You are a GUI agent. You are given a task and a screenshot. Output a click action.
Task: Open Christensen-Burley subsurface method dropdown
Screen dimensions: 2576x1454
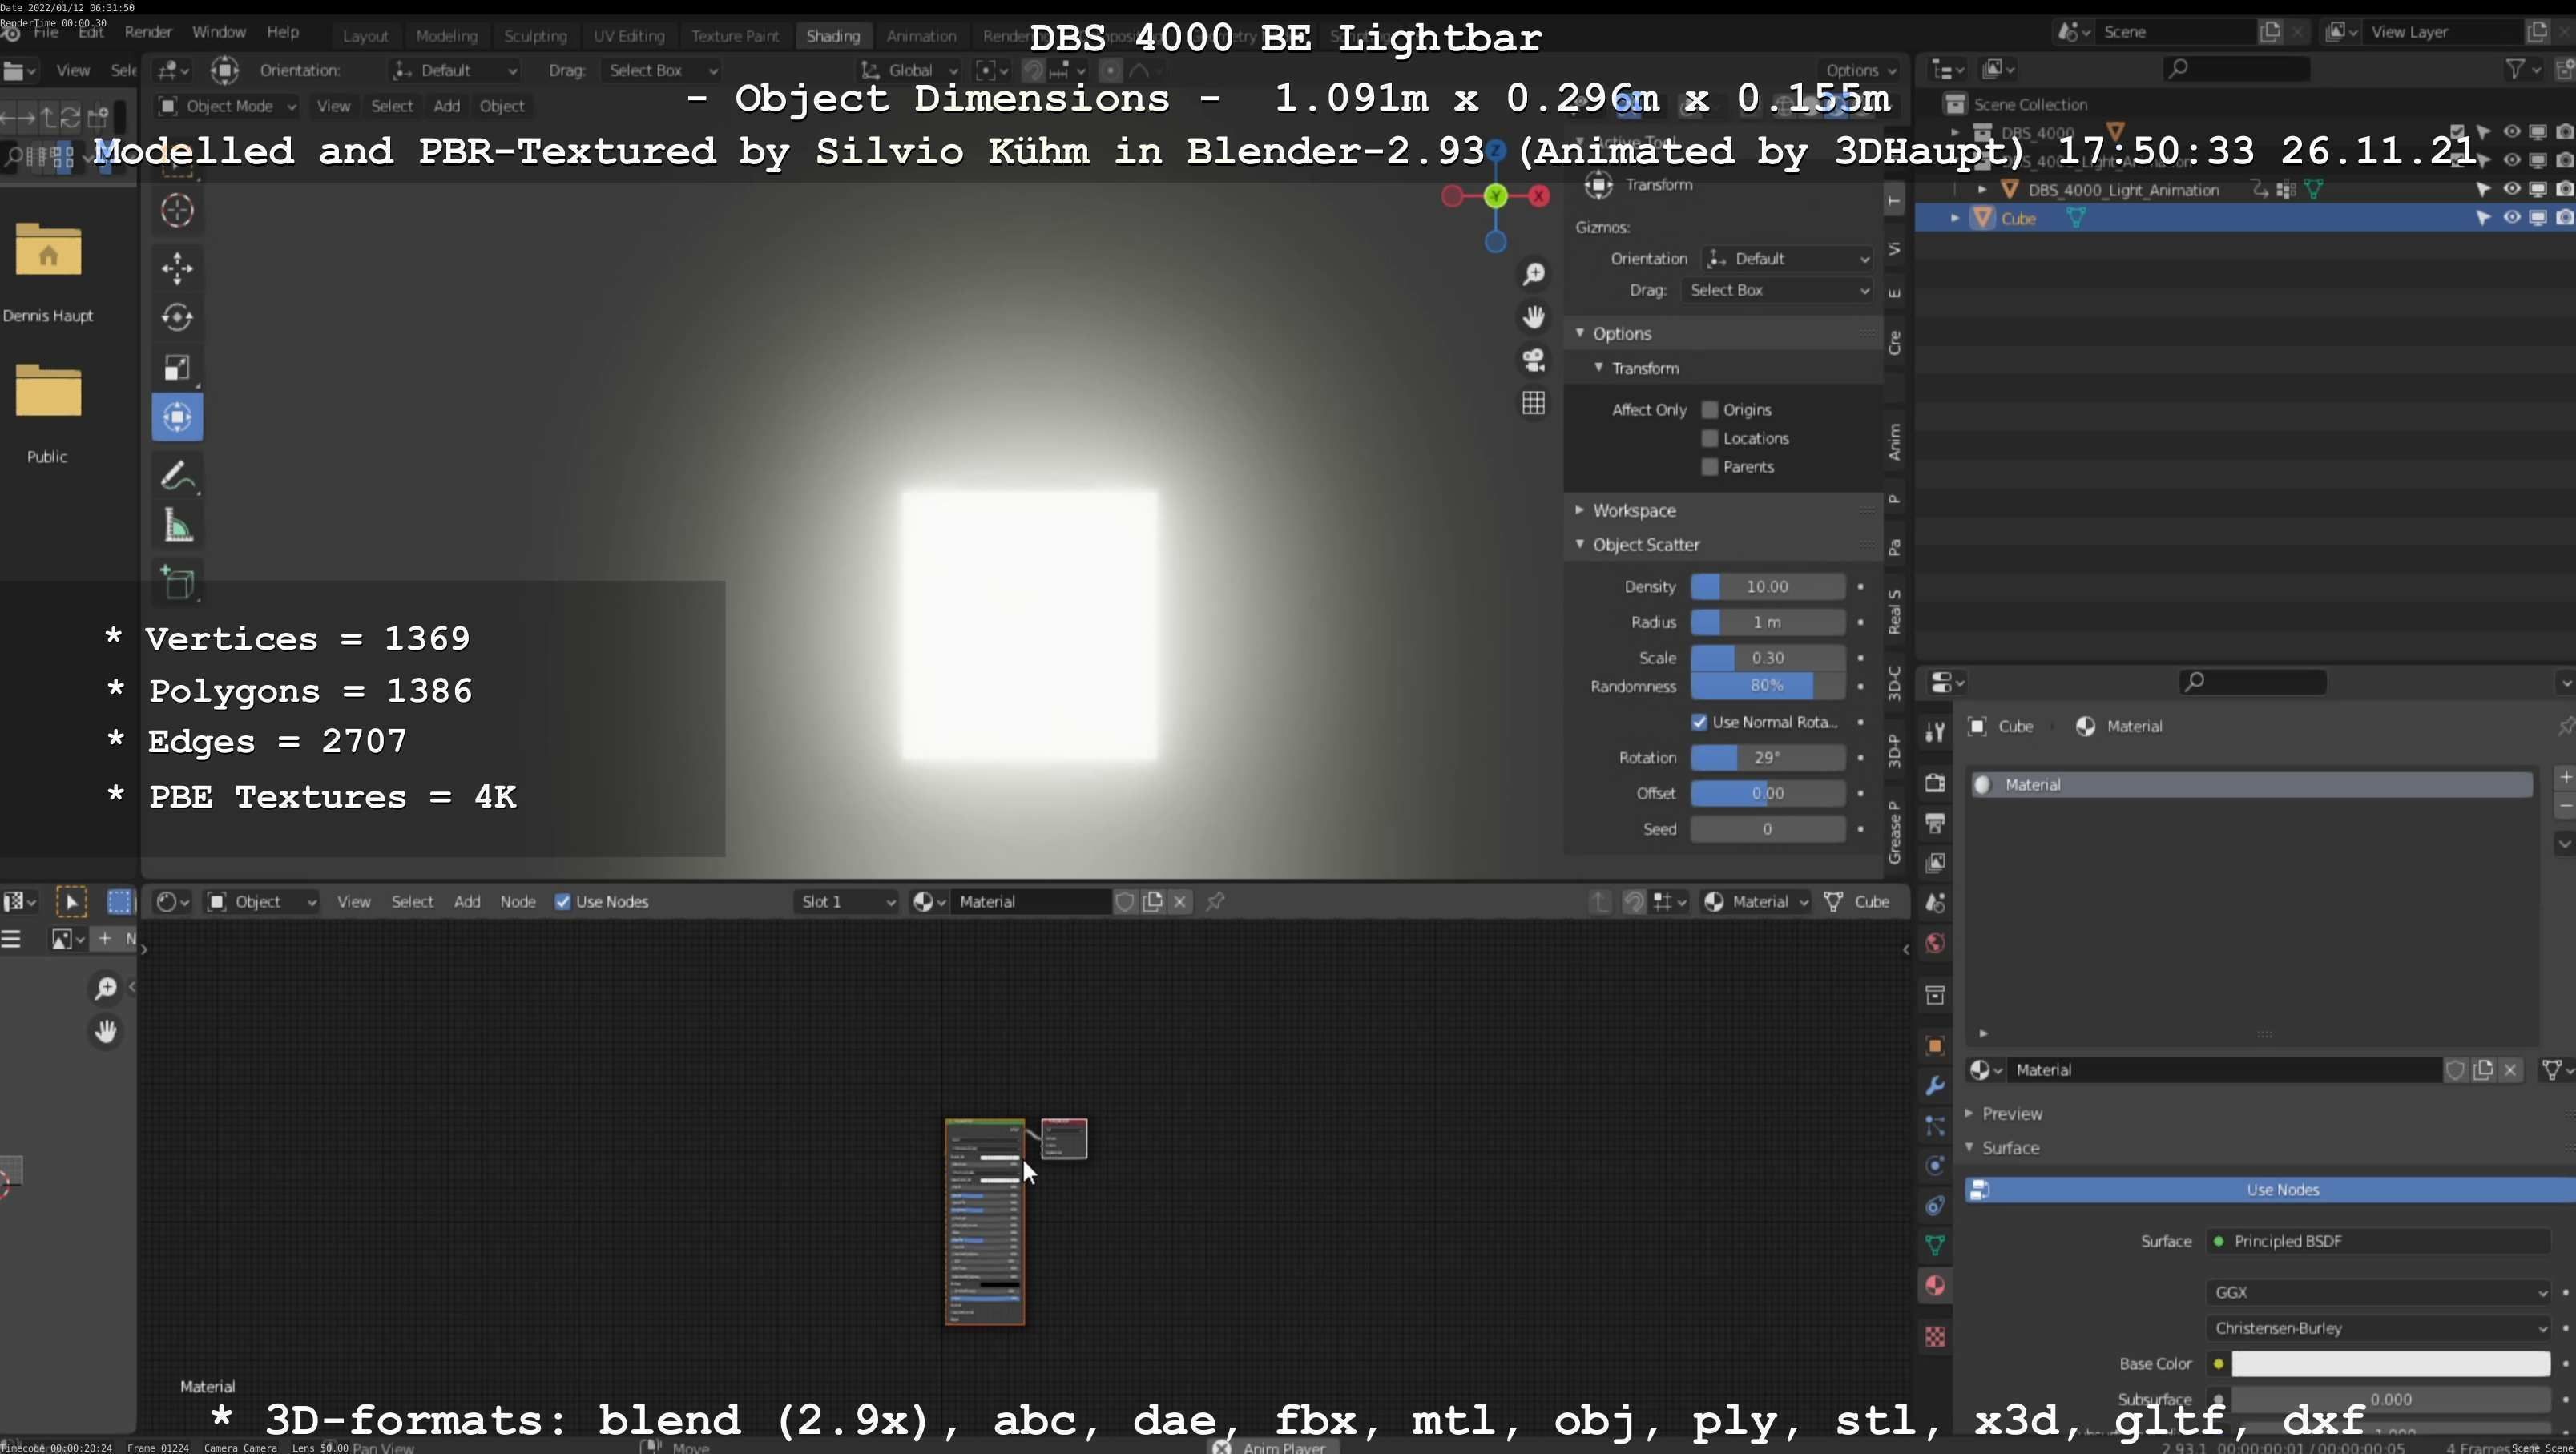2378,1328
